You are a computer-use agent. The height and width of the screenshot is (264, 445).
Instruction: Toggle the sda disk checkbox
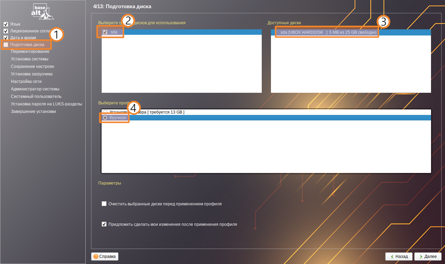coord(105,32)
